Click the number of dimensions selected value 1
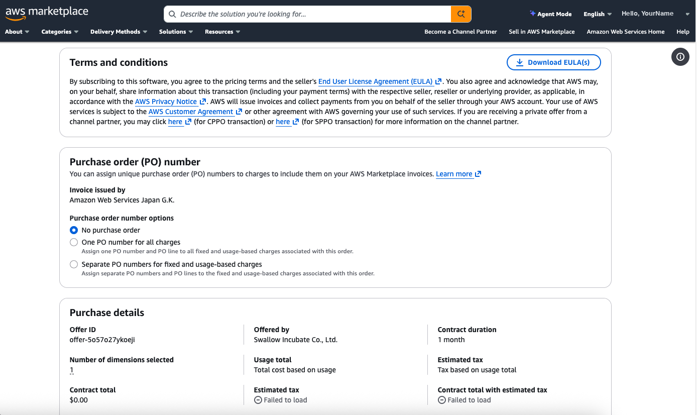Image resolution: width=697 pixels, height=415 pixels. tap(72, 370)
